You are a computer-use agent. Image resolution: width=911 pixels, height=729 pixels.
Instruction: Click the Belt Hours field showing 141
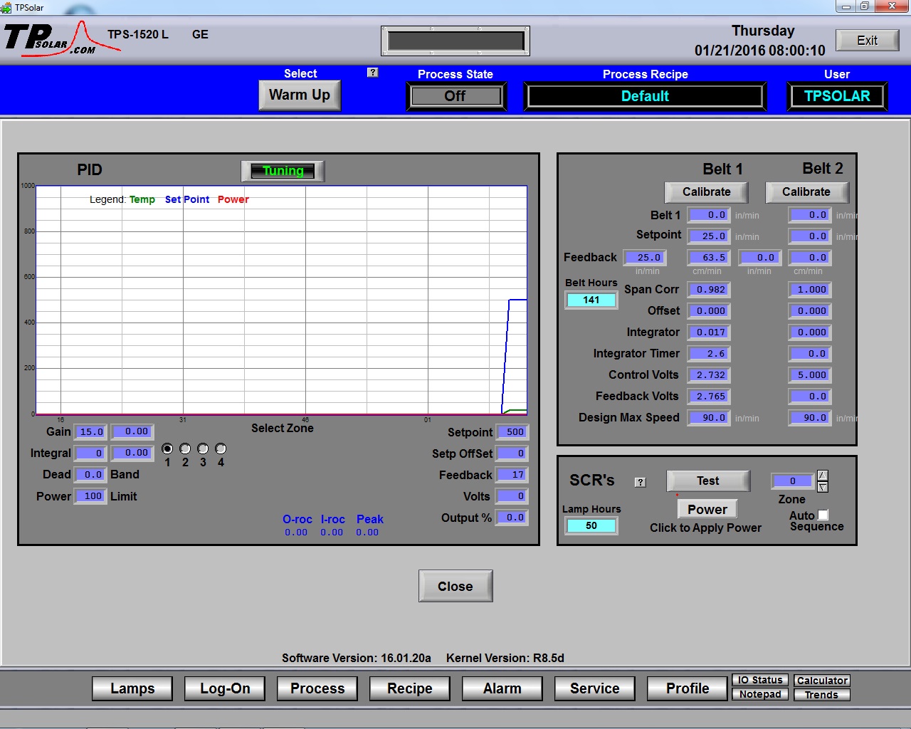tap(591, 300)
